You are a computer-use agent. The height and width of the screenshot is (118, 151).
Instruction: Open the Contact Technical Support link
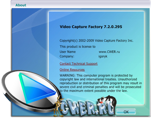point(79,64)
